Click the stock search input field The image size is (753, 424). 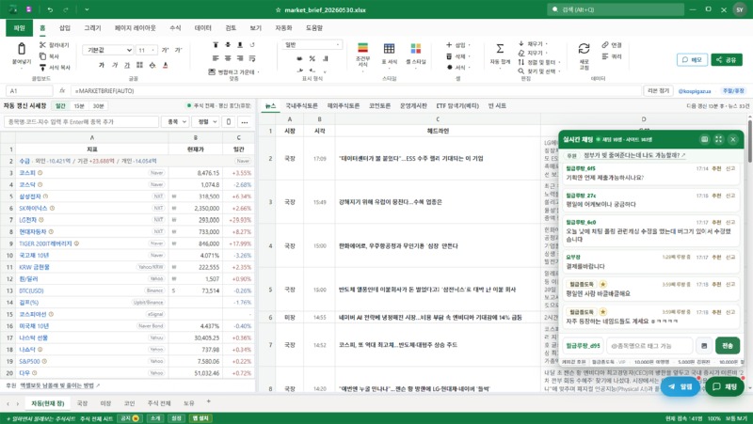(x=81, y=122)
